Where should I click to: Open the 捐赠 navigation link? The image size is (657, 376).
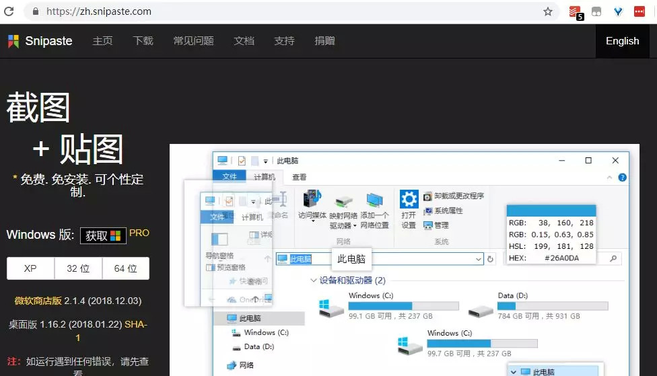coord(324,40)
